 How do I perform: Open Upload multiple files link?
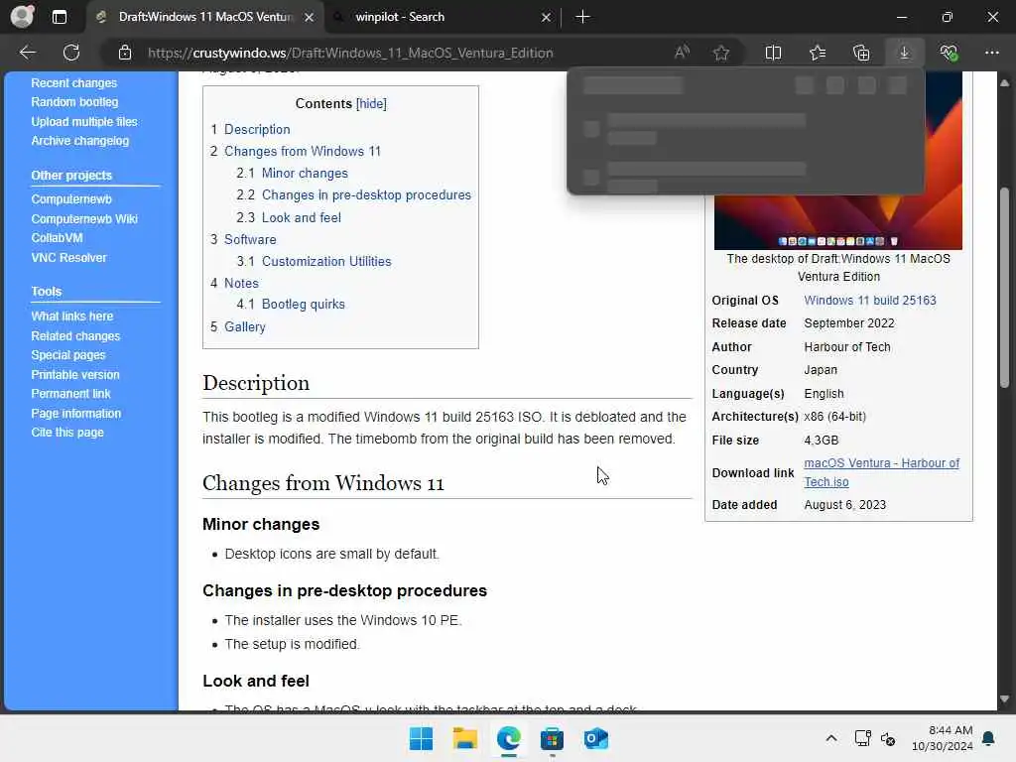point(84,122)
